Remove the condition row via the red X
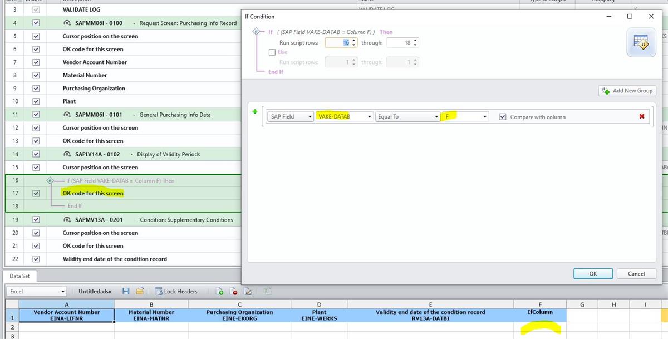Viewport: 668px width, 339px height. 642,116
